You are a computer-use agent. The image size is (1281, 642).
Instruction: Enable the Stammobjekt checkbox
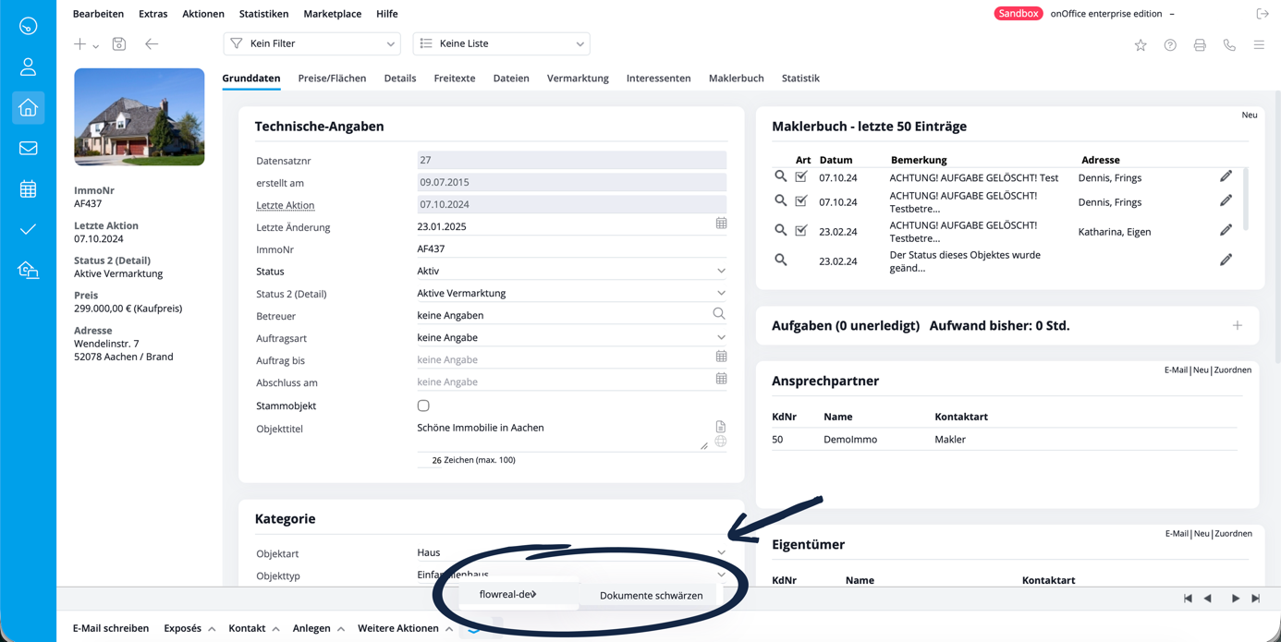(x=423, y=406)
